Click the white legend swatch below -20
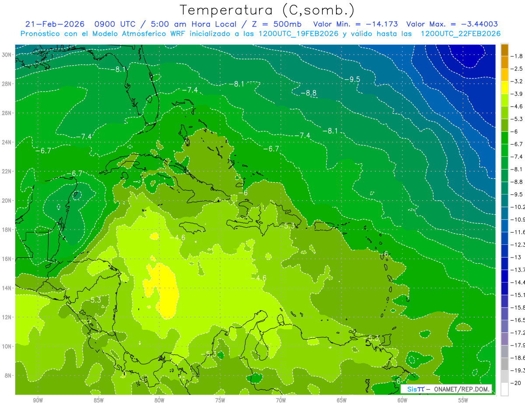 504,389
